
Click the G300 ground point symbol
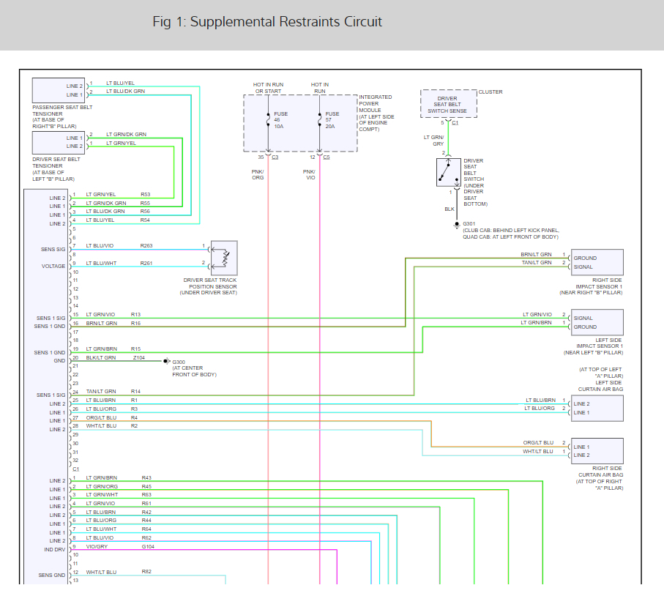coord(166,361)
